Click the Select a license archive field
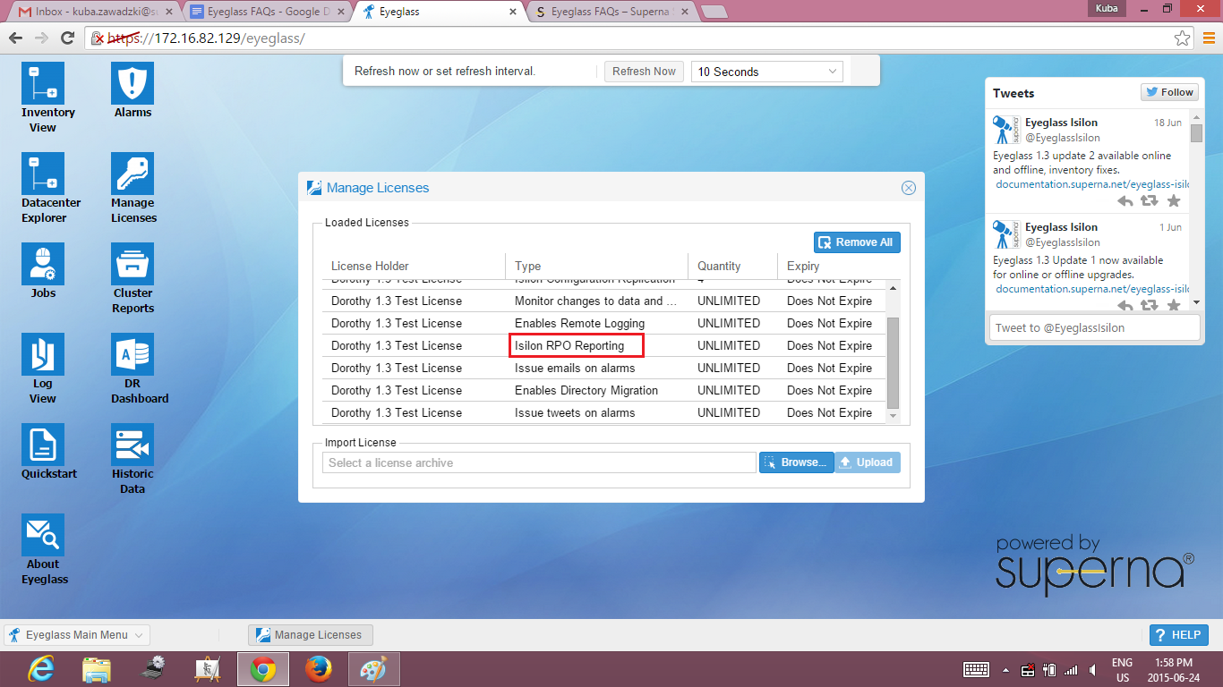This screenshot has height=687, width=1223. 539,462
